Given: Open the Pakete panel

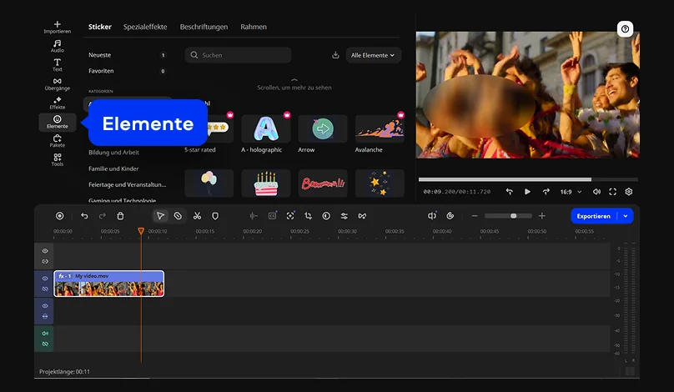Looking at the screenshot, I should pos(58,141).
